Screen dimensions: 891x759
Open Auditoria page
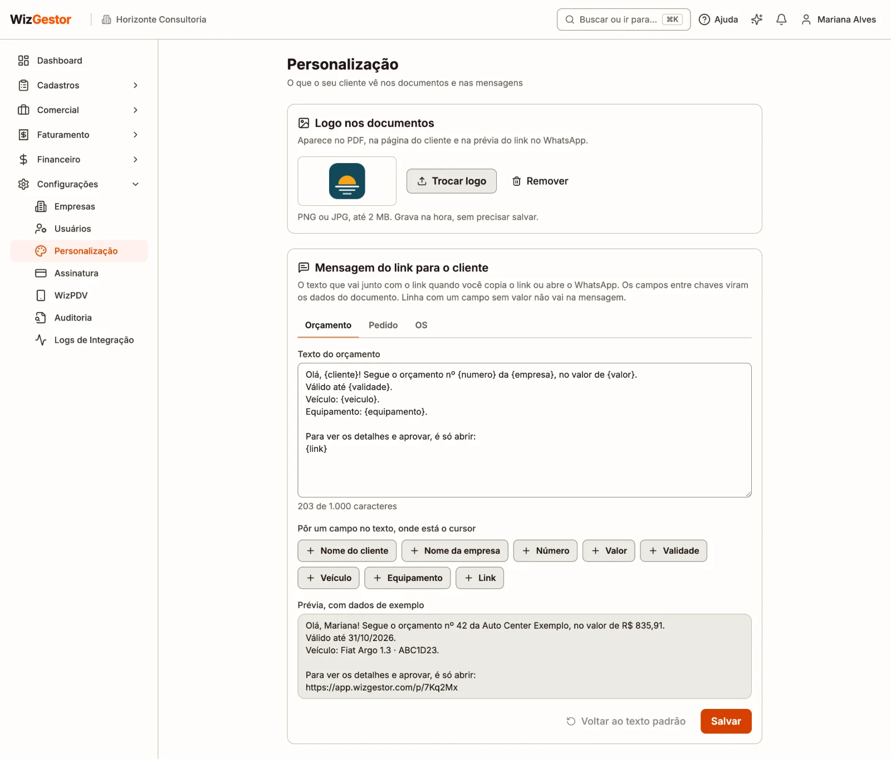79,318
